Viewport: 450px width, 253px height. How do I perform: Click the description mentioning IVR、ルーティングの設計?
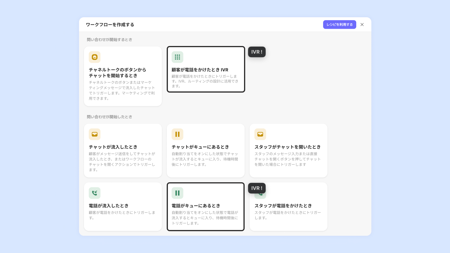[205, 81]
